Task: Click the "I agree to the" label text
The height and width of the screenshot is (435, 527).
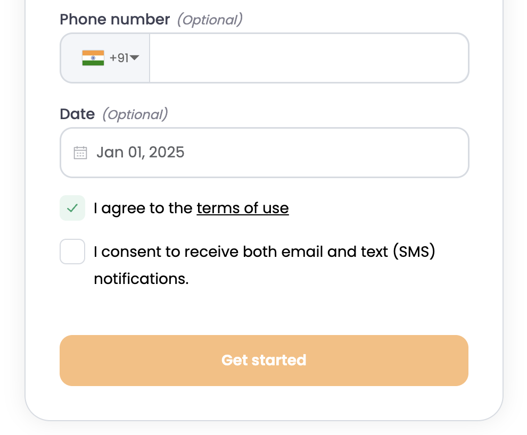Action: point(143,208)
